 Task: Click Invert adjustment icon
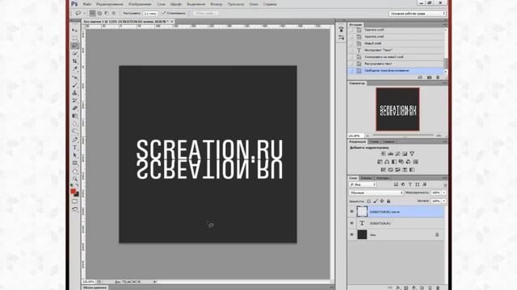[384, 170]
